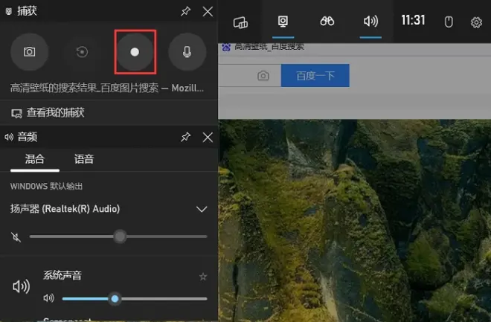This screenshot has height=322, width=491.
Task: Click the capture window title text
Action: point(107,88)
